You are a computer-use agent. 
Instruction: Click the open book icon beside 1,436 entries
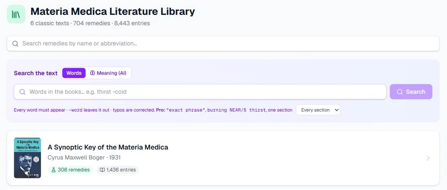102,170
